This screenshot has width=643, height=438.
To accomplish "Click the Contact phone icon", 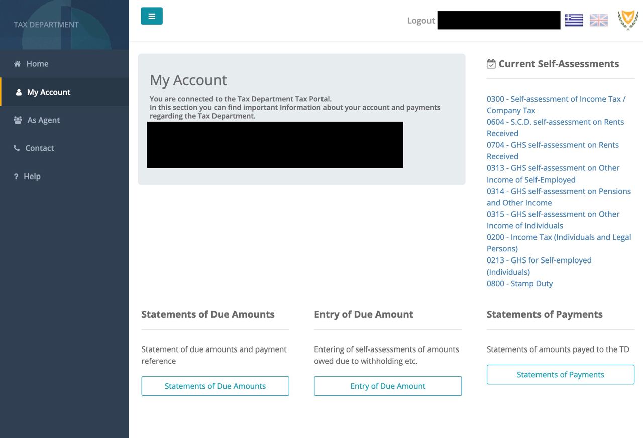I will point(17,148).
